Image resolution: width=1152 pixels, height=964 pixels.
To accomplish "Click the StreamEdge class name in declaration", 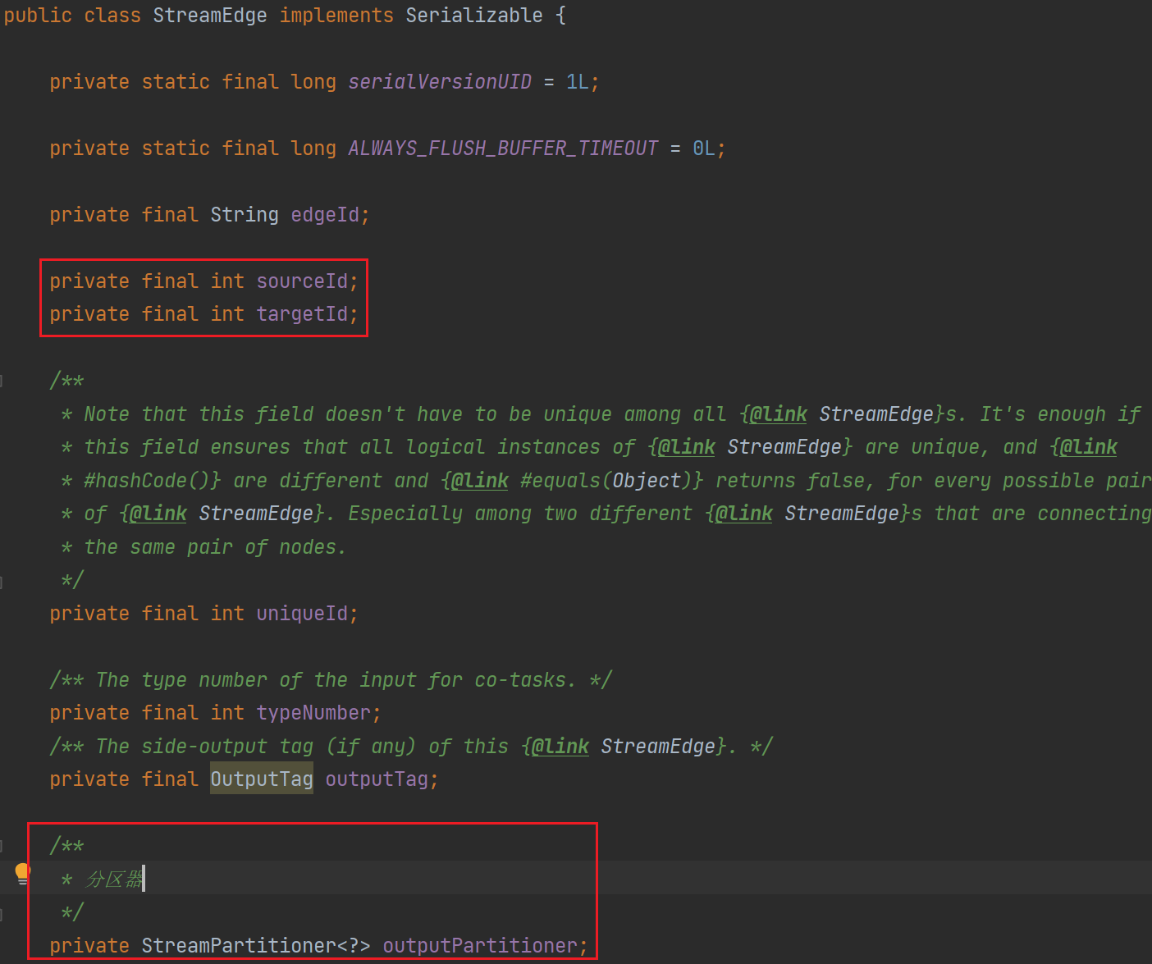I will tap(210, 16).
